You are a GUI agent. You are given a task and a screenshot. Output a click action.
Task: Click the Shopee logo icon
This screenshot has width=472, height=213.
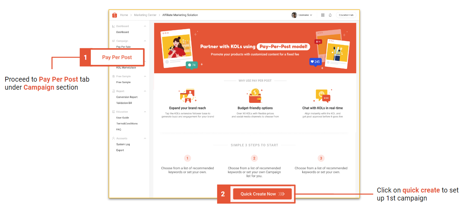click(x=115, y=15)
